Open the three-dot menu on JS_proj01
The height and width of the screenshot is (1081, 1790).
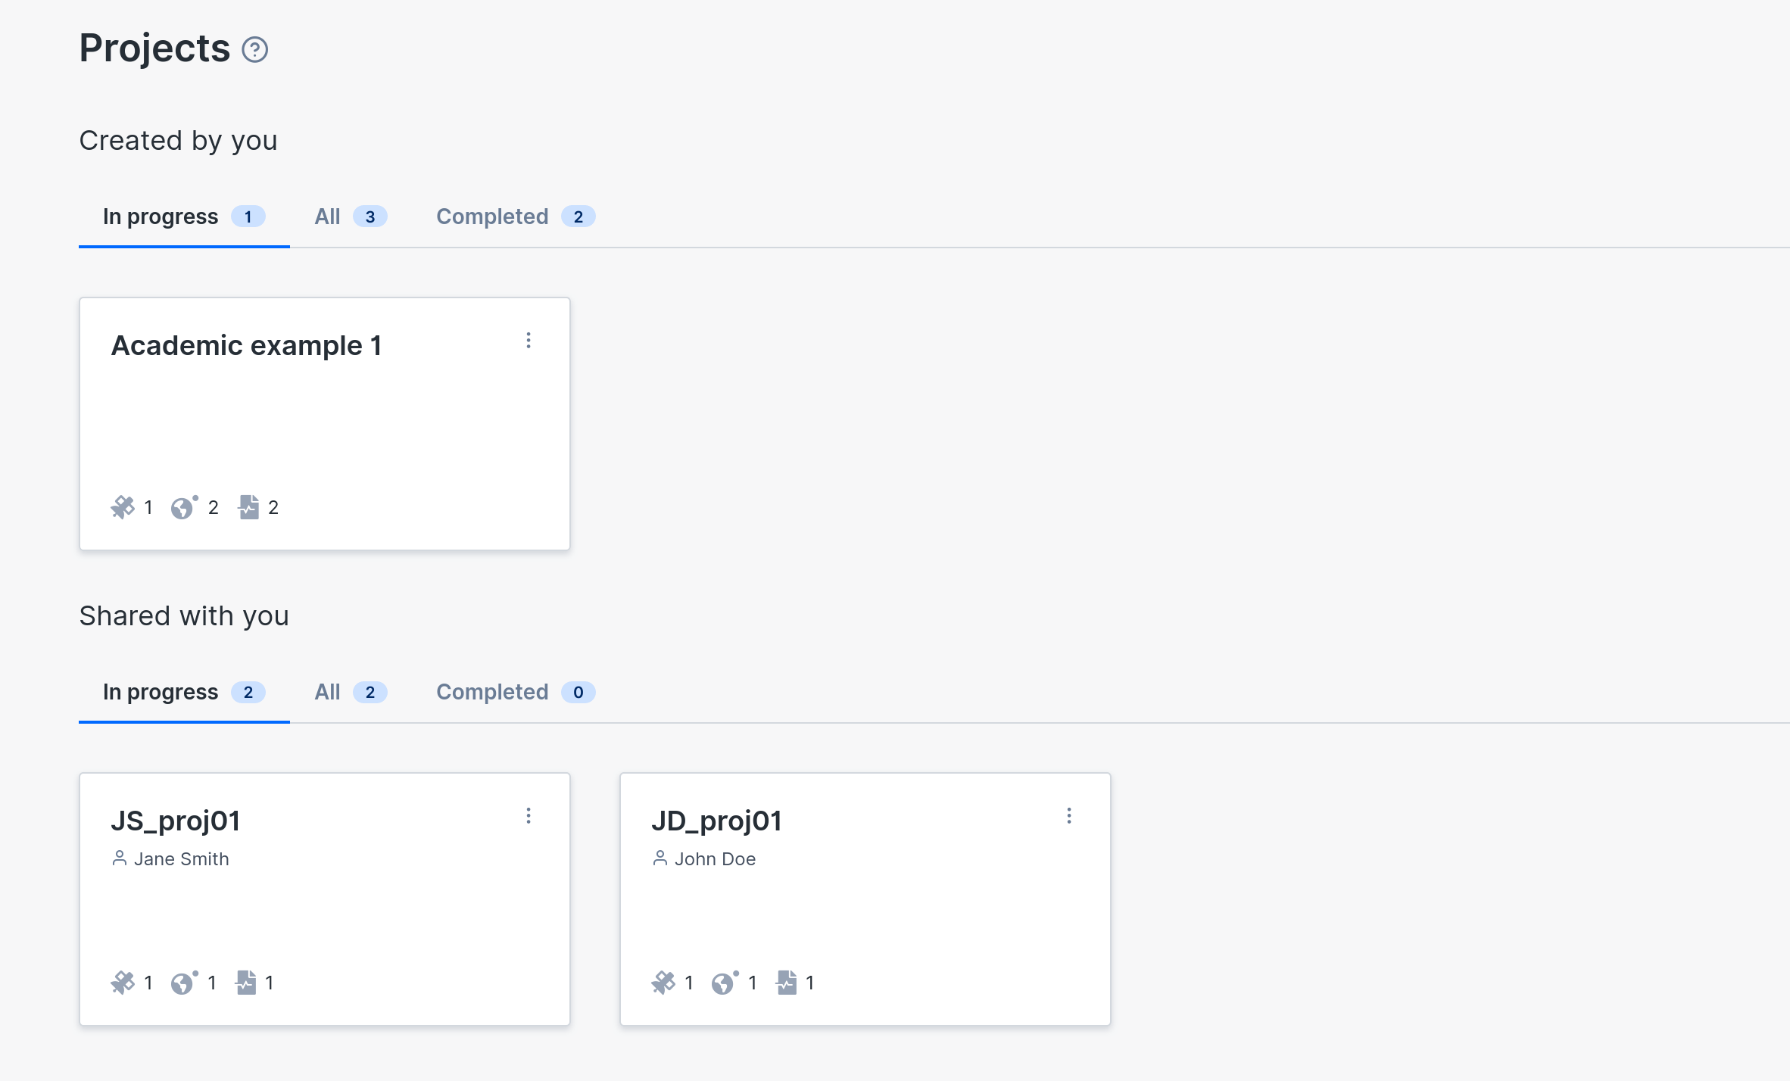point(528,815)
